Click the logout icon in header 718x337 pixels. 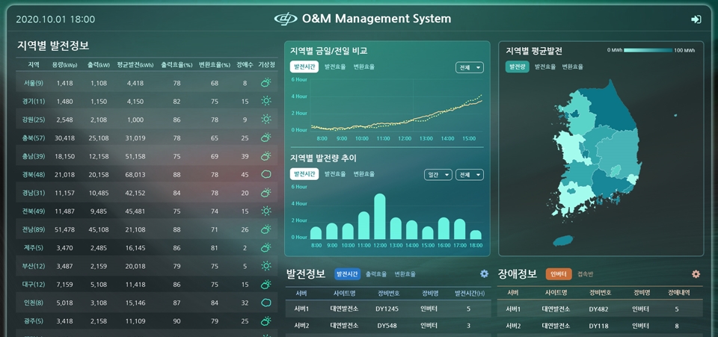(696, 19)
